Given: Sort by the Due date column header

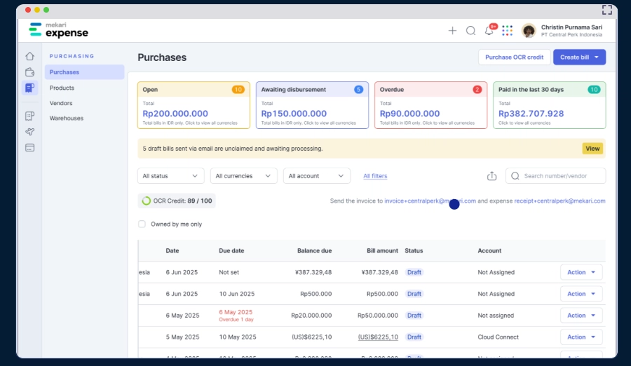Looking at the screenshot, I should coord(231,250).
